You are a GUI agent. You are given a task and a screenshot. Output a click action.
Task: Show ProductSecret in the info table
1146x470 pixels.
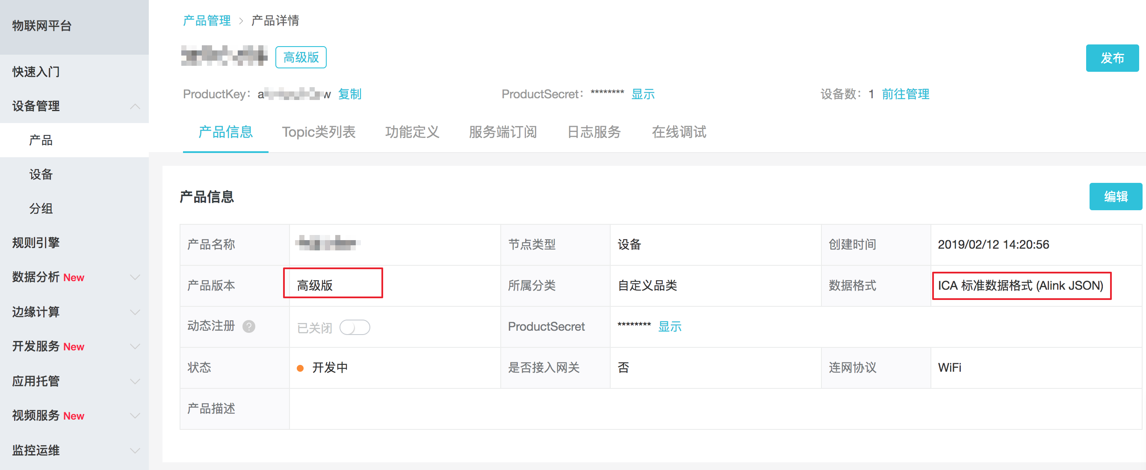coord(670,327)
